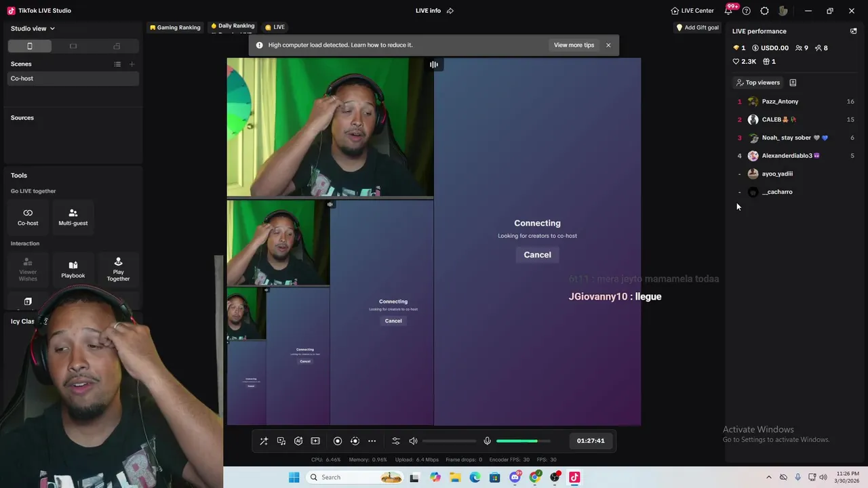Open the scenes list icon
Image resolution: width=868 pixels, height=488 pixels.
[117, 64]
